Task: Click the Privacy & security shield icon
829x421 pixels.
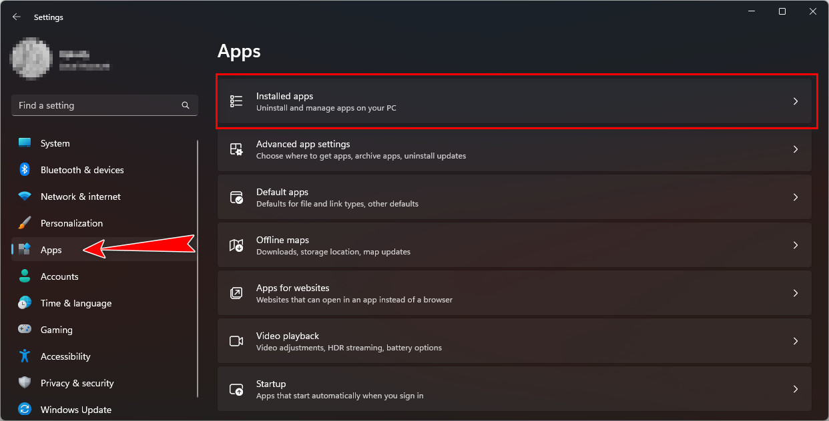Action: coord(25,383)
